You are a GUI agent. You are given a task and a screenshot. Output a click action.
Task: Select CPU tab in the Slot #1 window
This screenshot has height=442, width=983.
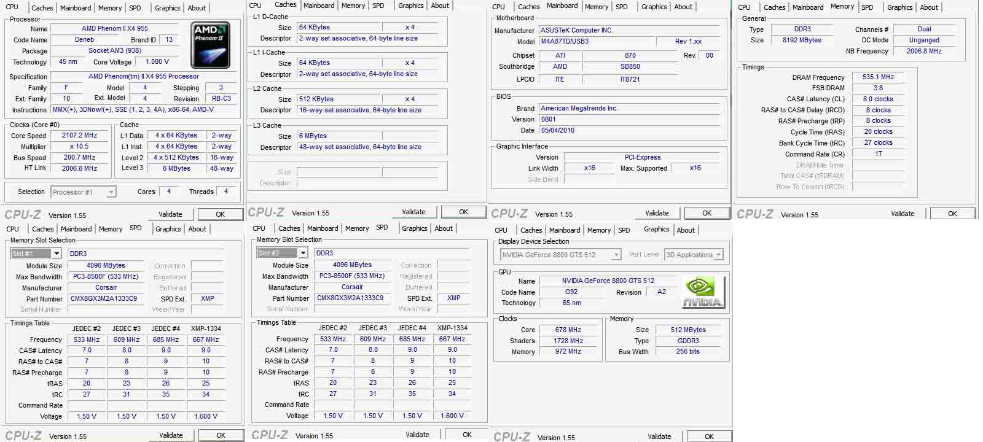[x=13, y=229]
